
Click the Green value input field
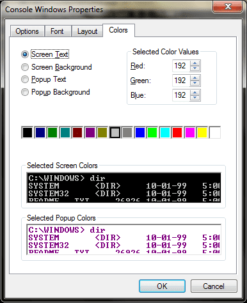(x=181, y=81)
